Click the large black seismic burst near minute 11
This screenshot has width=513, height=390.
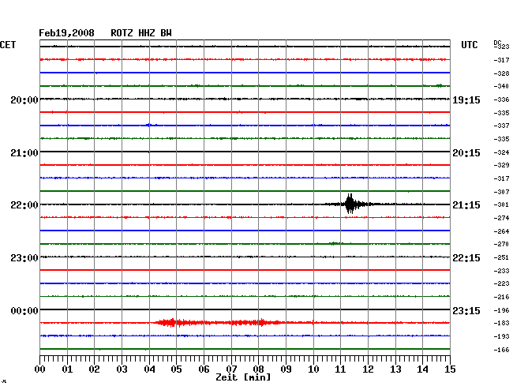tap(350, 204)
